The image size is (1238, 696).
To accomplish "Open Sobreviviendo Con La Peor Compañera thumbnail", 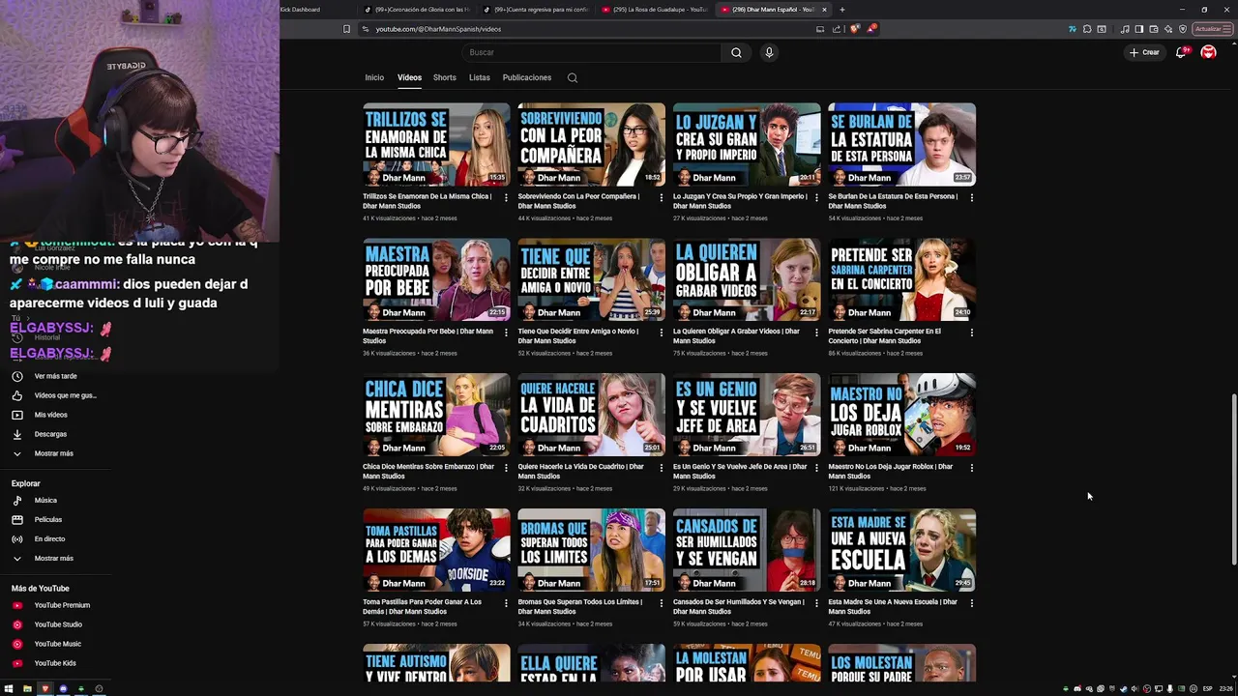I will point(591,144).
